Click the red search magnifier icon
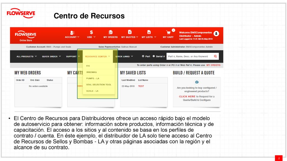Viewport: 287px width, 161px height. [x=216, y=56]
